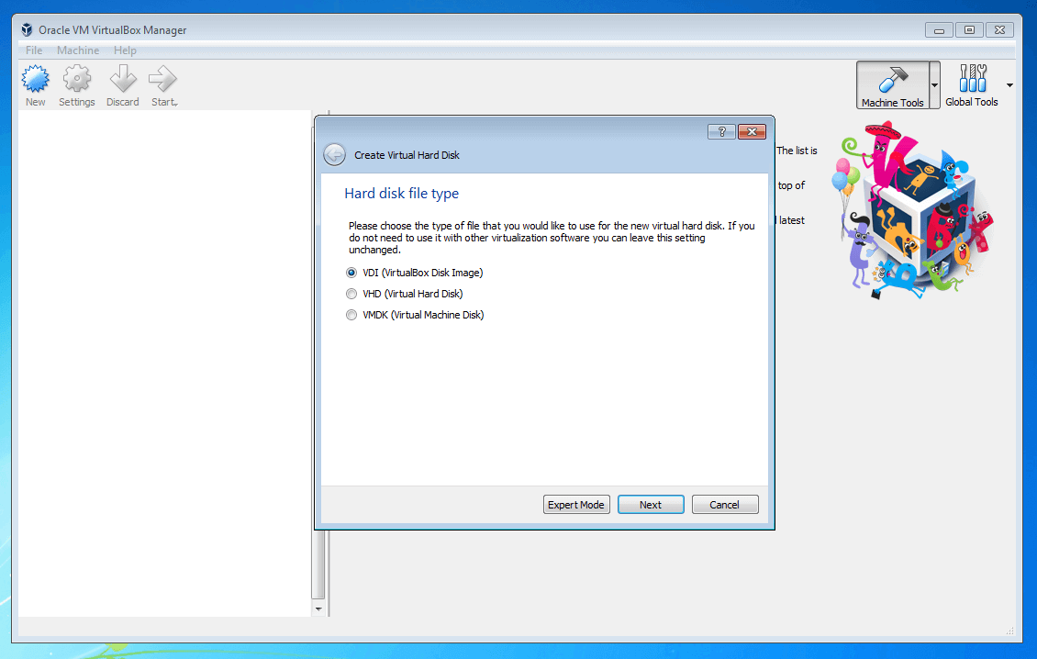Open the Help menu
Viewport: 1037px width, 659px height.
tap(125, 50)
